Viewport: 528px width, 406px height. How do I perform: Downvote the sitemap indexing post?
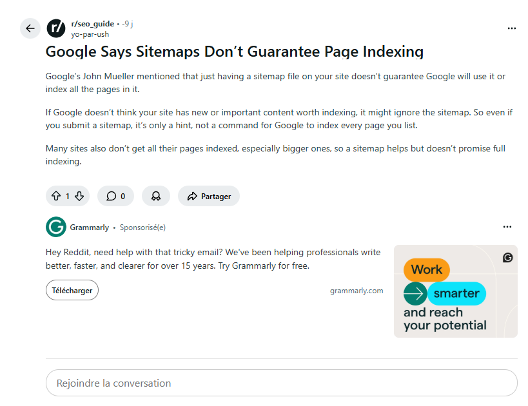point(79,196)
